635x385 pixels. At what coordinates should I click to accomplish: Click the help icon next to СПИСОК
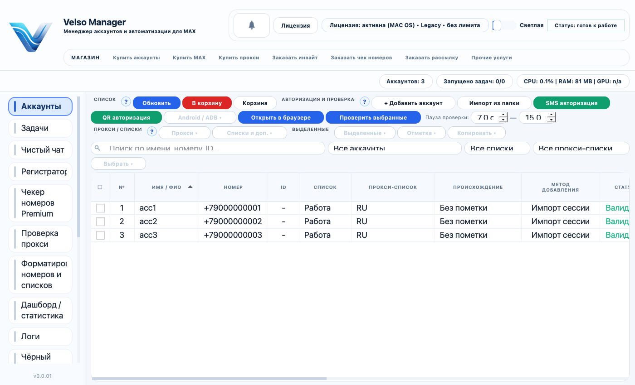coord(126,101)
